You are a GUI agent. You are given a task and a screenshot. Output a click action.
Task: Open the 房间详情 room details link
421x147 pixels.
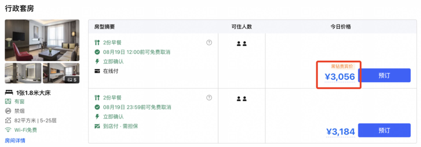coord(15,140)
